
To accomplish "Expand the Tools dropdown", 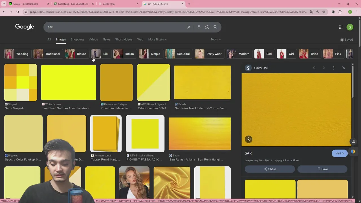I will [x=215, y=39].
